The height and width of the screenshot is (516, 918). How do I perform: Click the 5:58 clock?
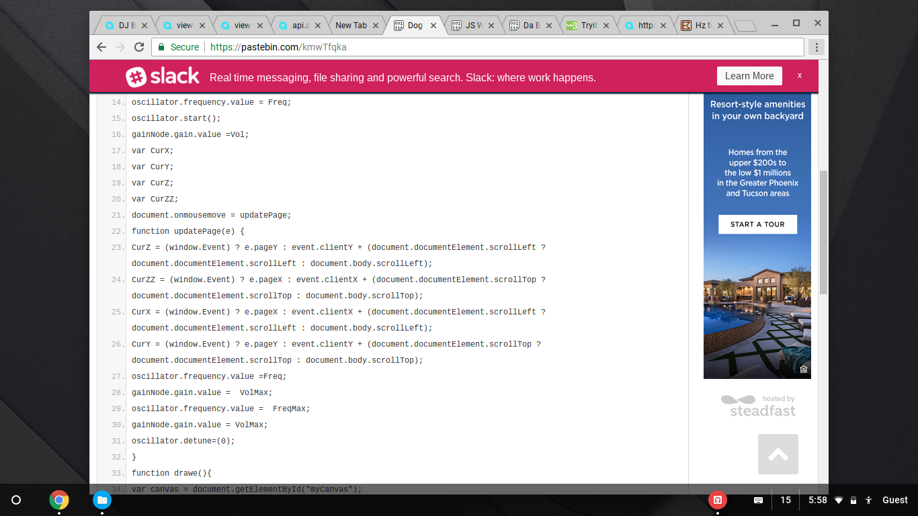pos(817,500)
